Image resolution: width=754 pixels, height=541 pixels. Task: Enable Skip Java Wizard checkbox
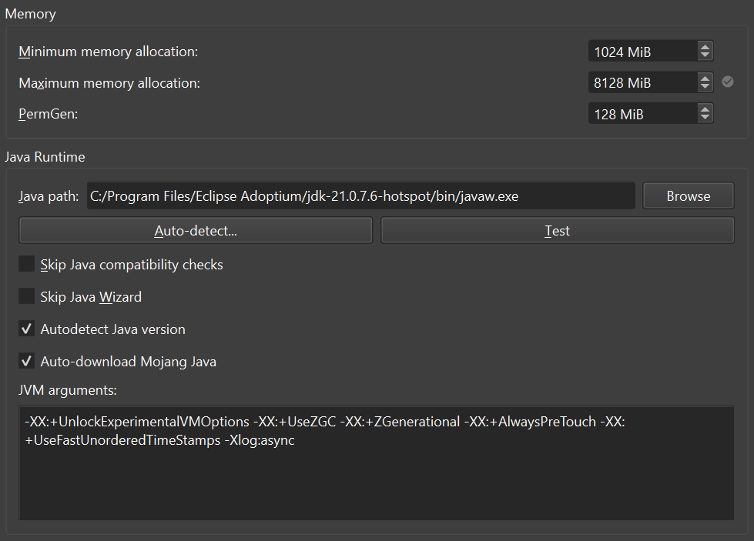click(26, 296)
